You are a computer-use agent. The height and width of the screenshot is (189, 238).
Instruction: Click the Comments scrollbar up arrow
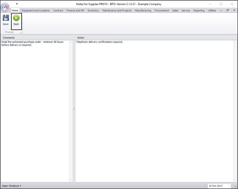point(71,42)
